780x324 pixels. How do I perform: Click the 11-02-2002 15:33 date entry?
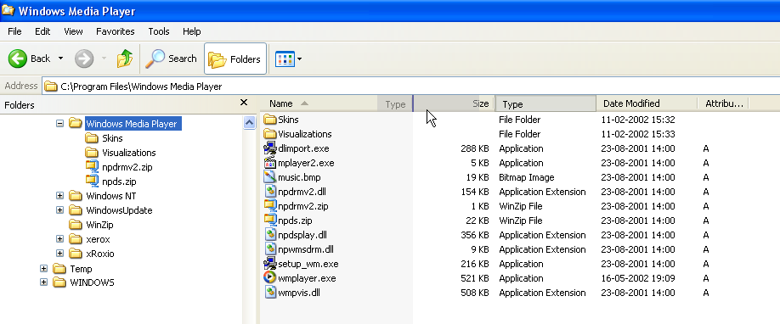pos(638,134)
